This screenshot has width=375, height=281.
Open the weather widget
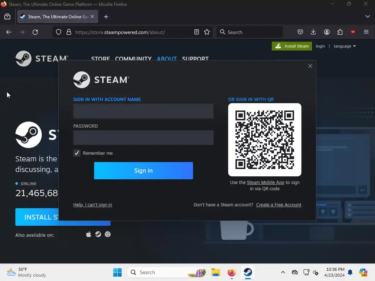(x=26, y=272)
